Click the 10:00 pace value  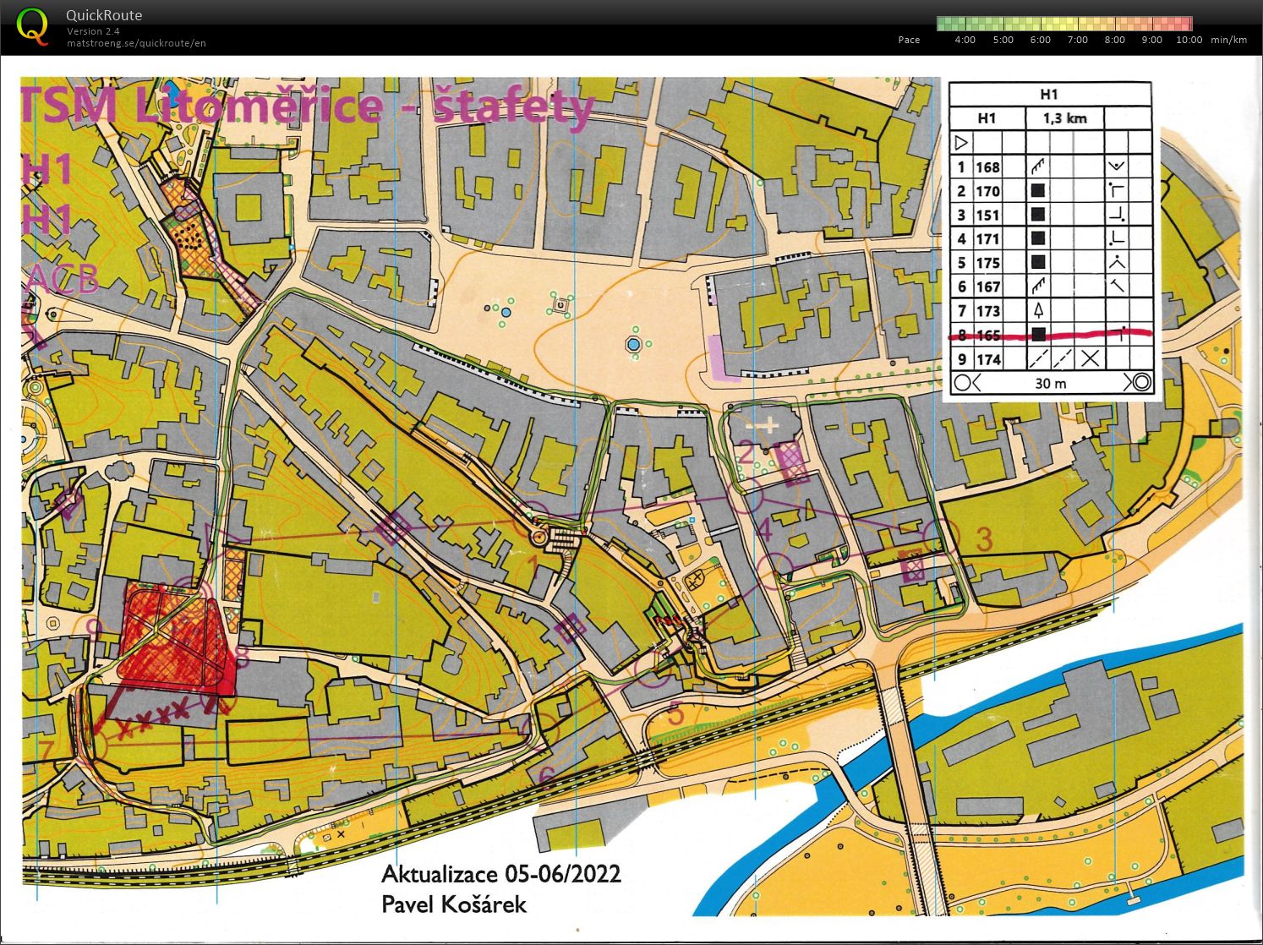click(1189, 40)
